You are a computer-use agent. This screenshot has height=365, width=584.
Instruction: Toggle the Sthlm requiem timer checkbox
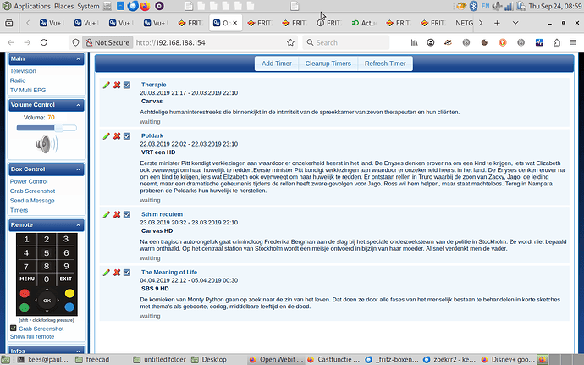(x=127, y=214)
